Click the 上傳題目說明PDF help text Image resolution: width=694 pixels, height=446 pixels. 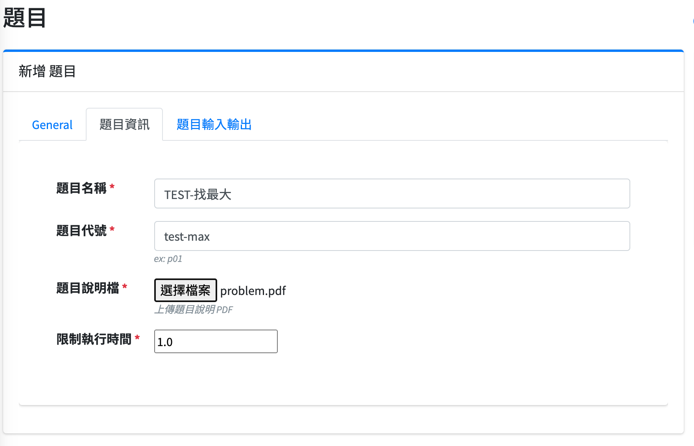(x=193, y=310)
